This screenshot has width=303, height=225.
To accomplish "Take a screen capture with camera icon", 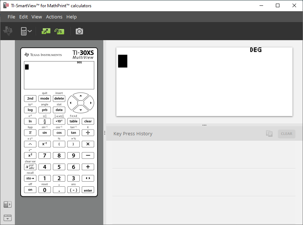I will coord(79,31).
